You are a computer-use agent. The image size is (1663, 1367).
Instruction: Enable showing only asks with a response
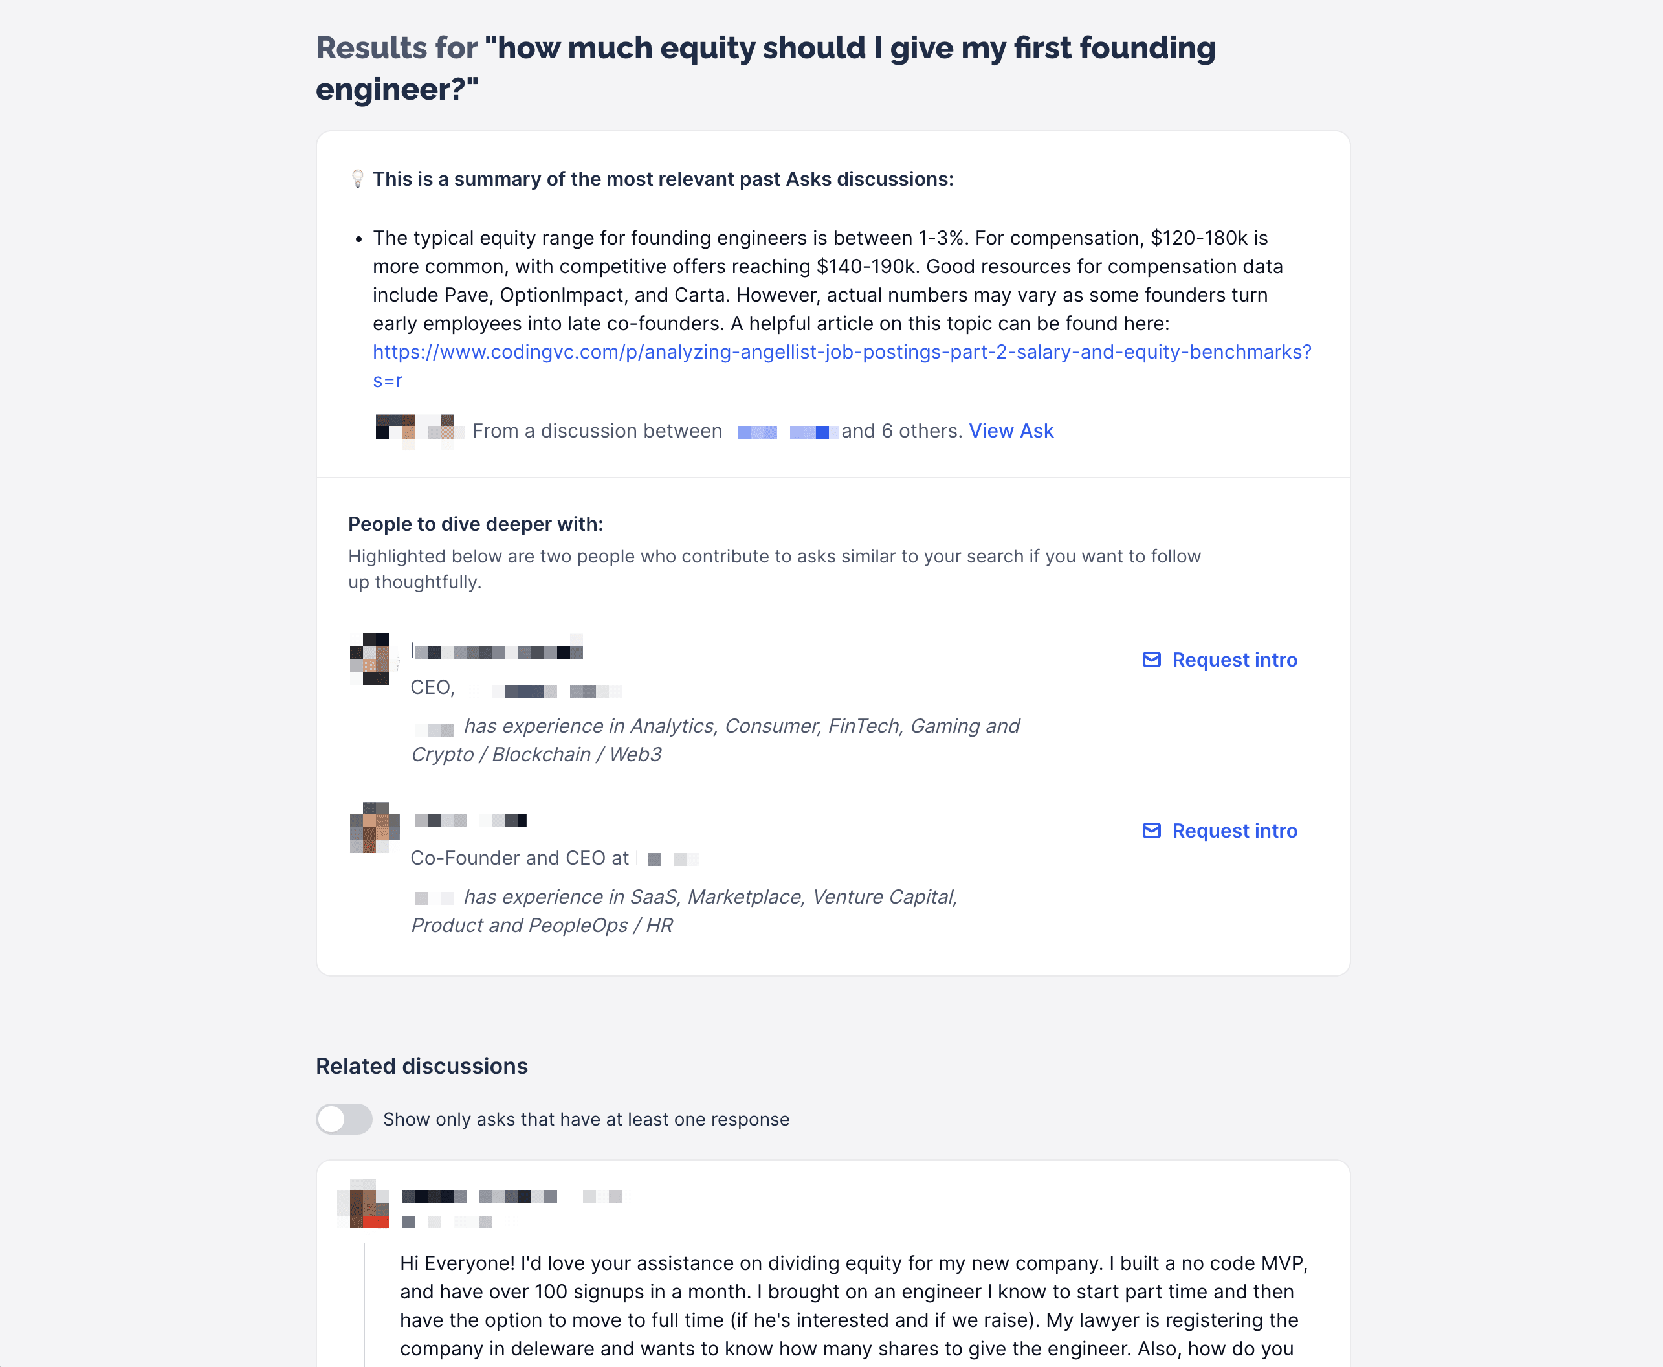coord(344,1119)
